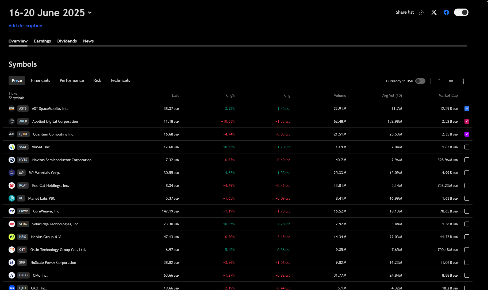The width and height of the screenshot is (488, 290).
Task: Share the list on X
Action: coord(434,12)
